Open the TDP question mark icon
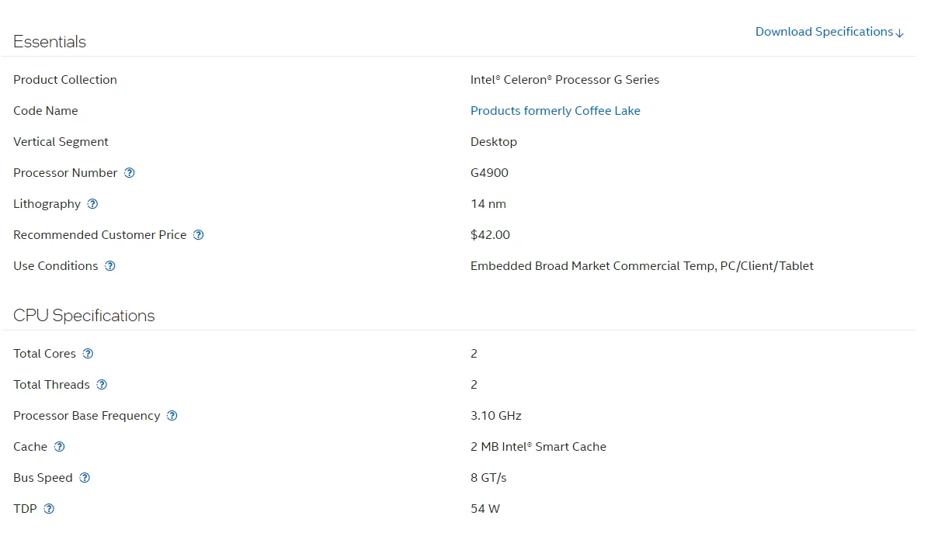The width and height of the screenshot is (931, 533). pyautogui.click(x=49, y=509)
